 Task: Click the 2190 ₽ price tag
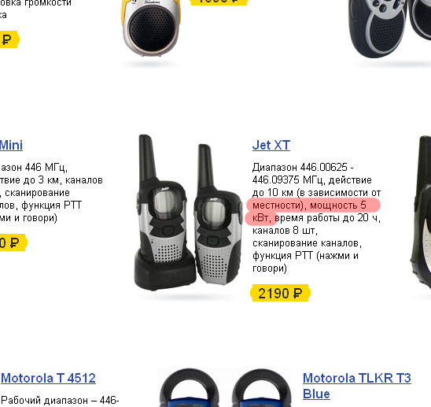coord(280,293)
